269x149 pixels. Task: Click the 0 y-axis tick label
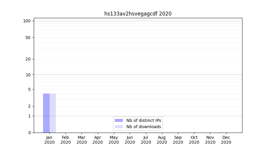click(29, 133)
